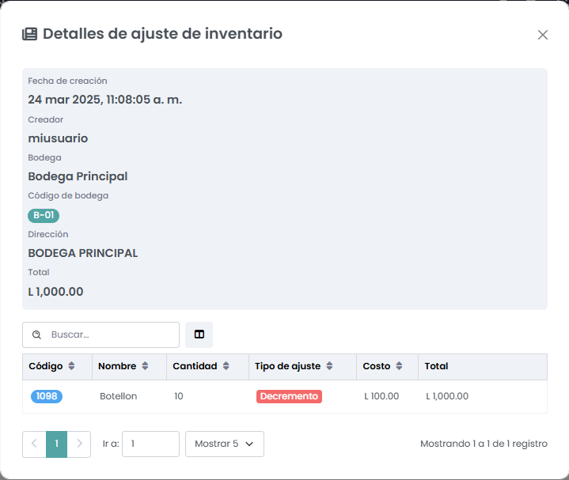Close the inventory adjustment details dialog

pyautogui.click(x=543, y=35)
